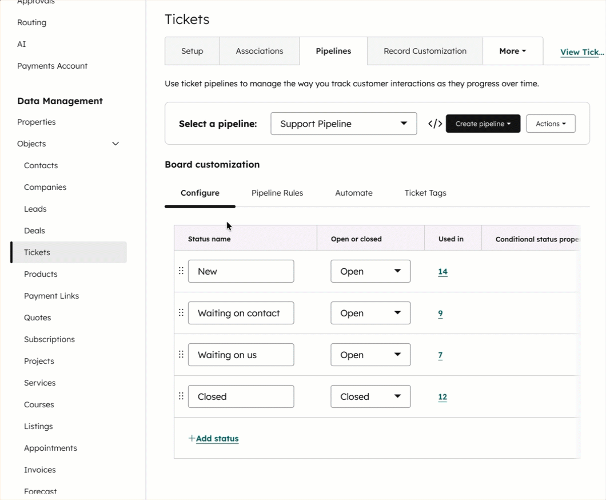Switch to the Pipeline Rules tab

pyautogui.click(x=277, y=193)
